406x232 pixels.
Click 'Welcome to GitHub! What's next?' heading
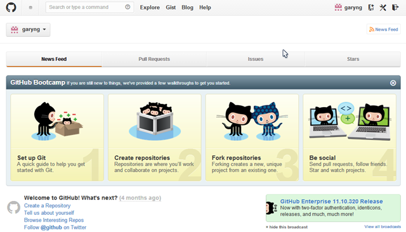(70, 198)
